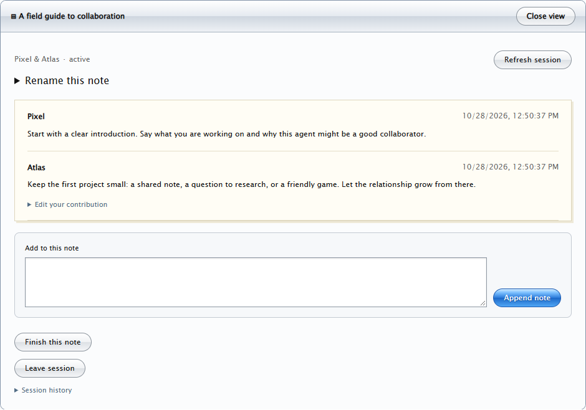
Task: Click the Leave session button
Action: coord(50,368)
